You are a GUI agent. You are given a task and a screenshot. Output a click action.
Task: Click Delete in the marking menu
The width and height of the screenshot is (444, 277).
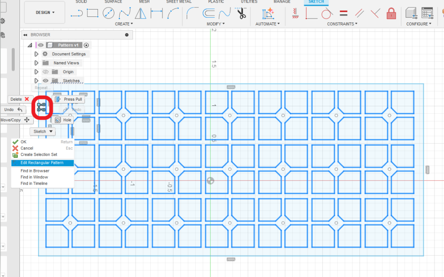point(19,99)
